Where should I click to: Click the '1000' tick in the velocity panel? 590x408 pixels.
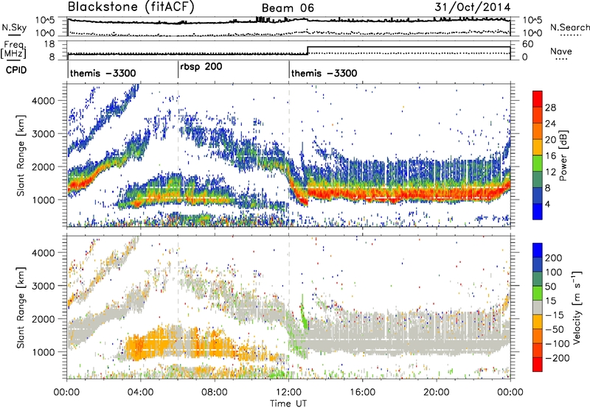pos(44,352)
